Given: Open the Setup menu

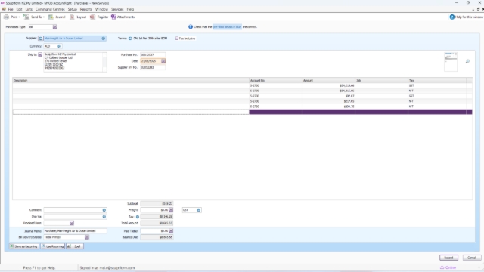Looking at the screenshot, I should 73,9.
